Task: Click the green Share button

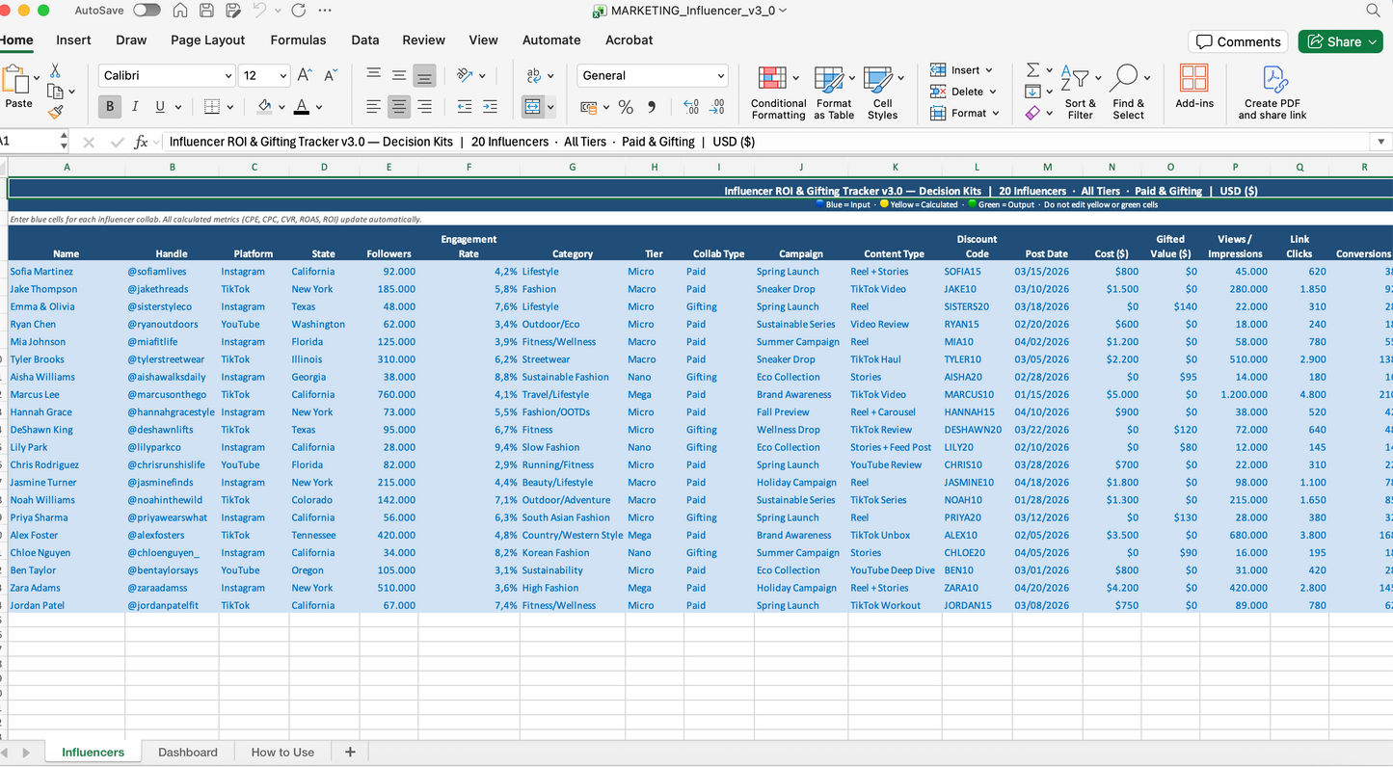Action: tap(1340, 41)
